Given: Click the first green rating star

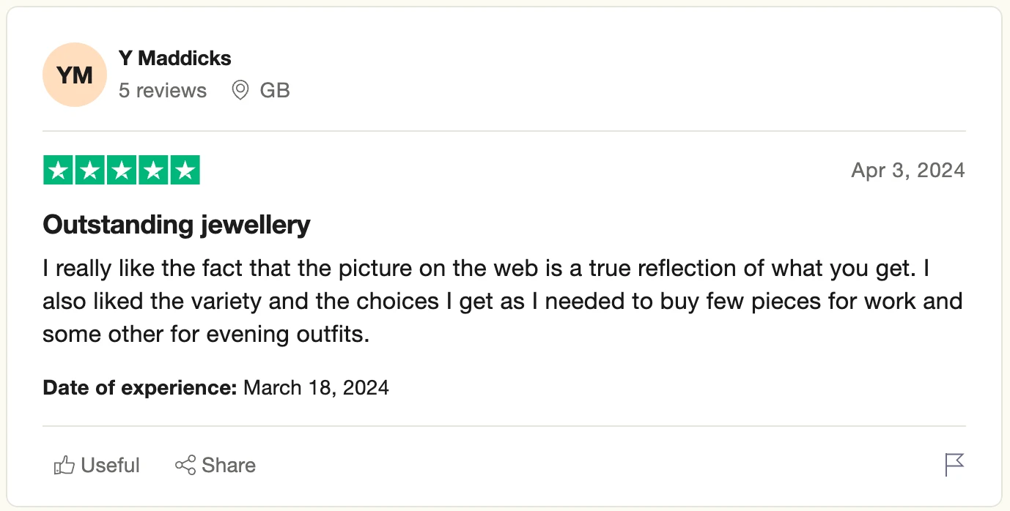Looking at the screenshot, I should click(x=59, y=171).
